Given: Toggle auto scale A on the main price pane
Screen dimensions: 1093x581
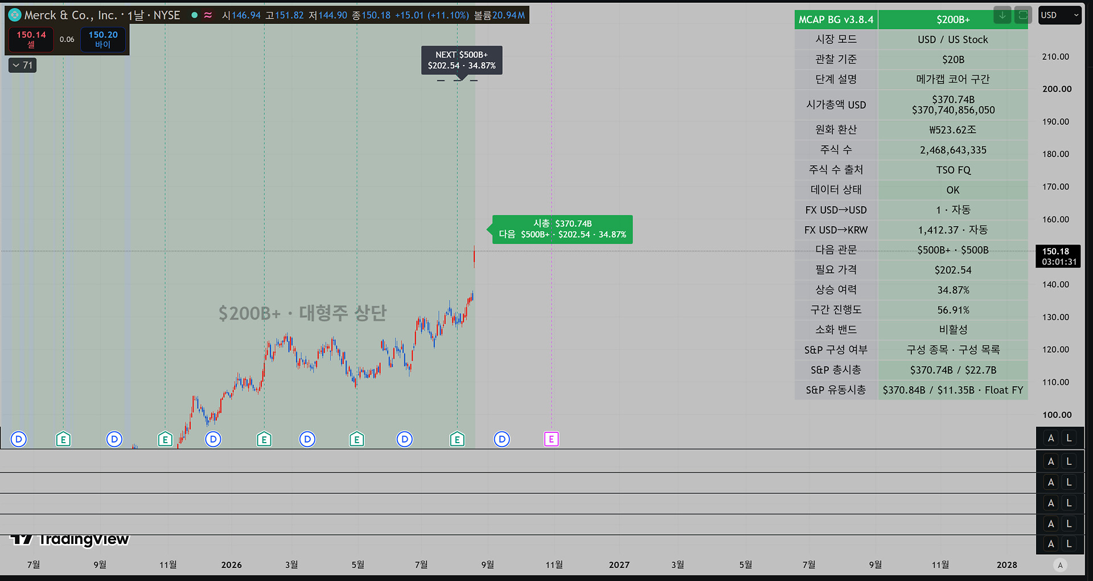Looking at the screenshot, I should pos(1051,438).
